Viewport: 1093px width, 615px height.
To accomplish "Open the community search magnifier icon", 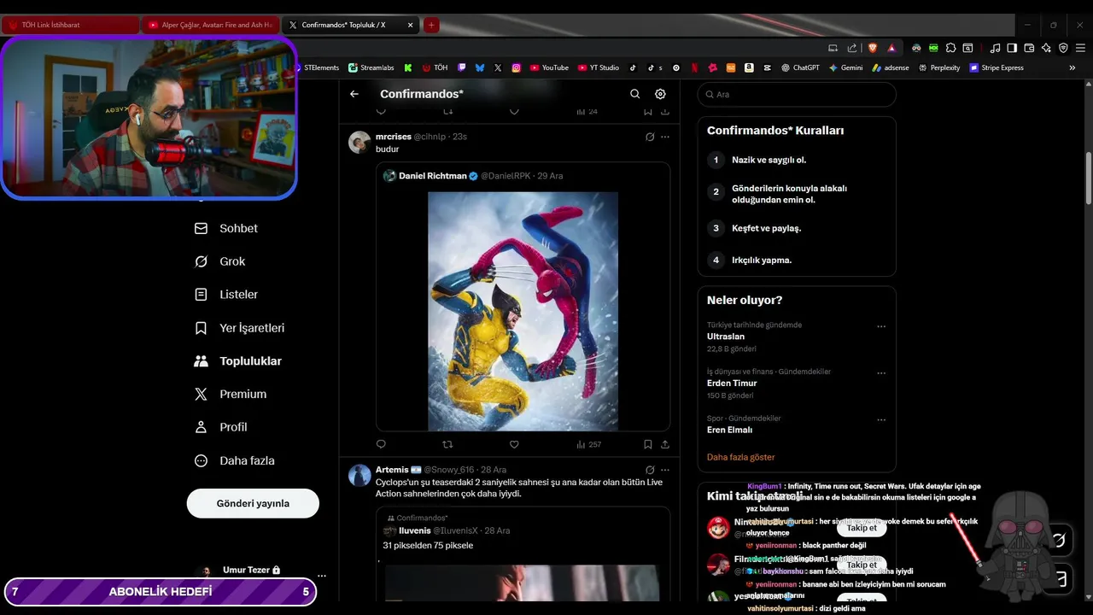I will 634,94.
